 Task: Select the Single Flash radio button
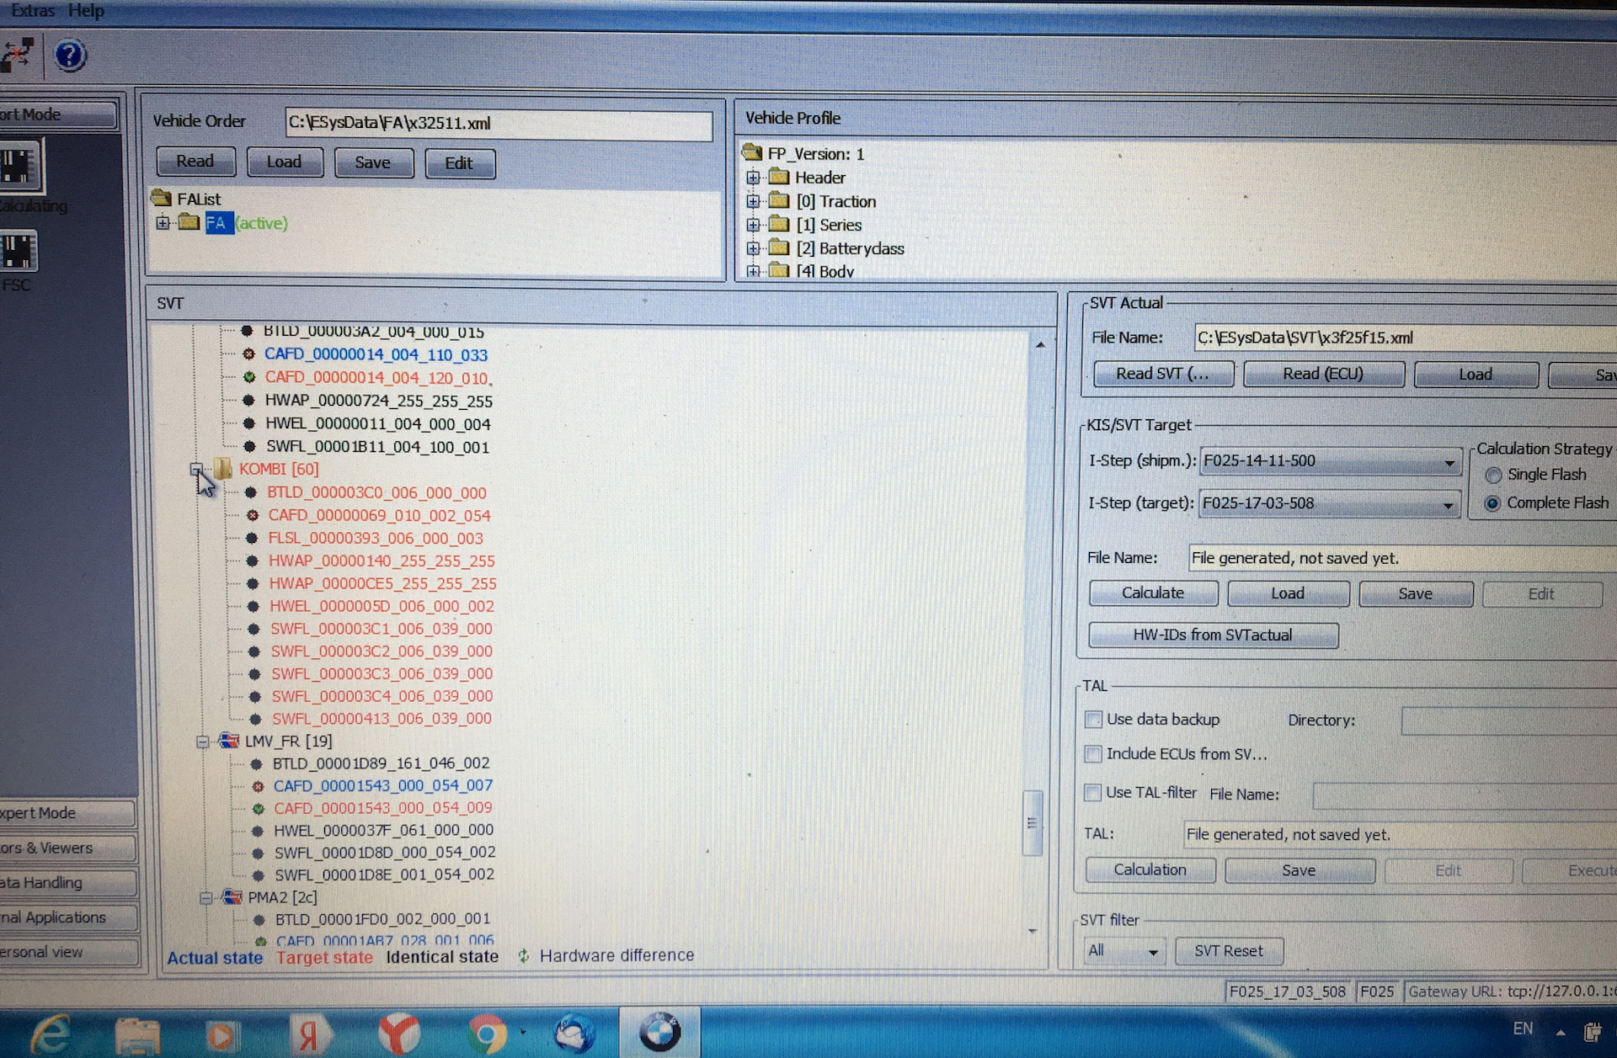point(1492,476)
